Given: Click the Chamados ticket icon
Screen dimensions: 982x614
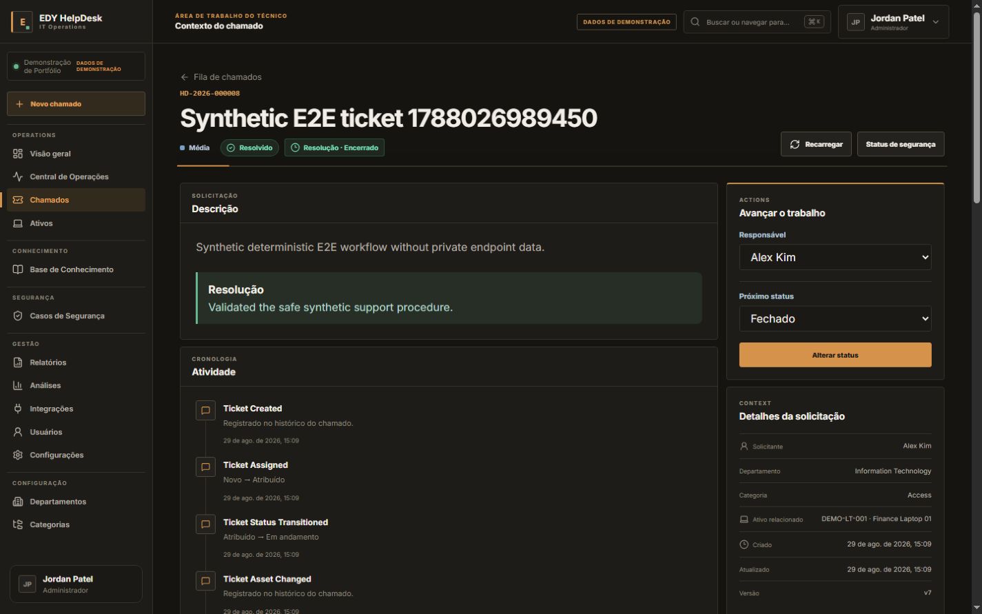Looking at the screenshot, I should [x=18, y=200].
